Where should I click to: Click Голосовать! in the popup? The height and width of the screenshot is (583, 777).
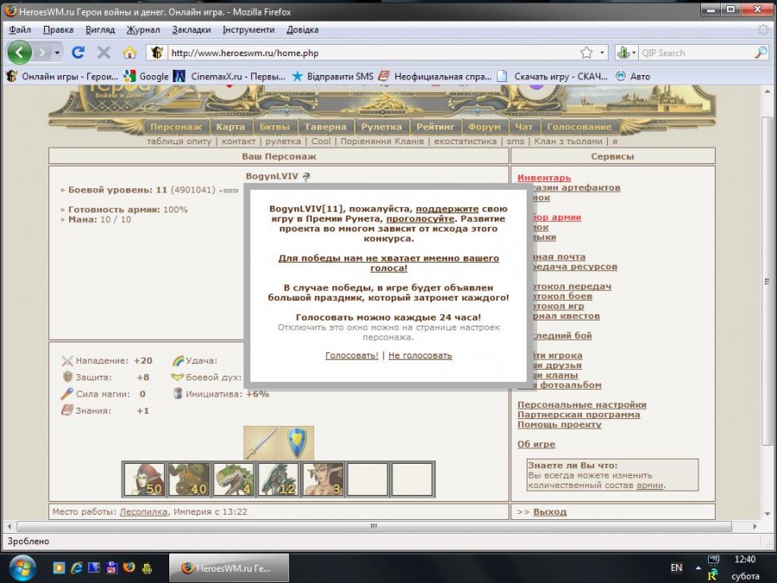pos(352,356)
